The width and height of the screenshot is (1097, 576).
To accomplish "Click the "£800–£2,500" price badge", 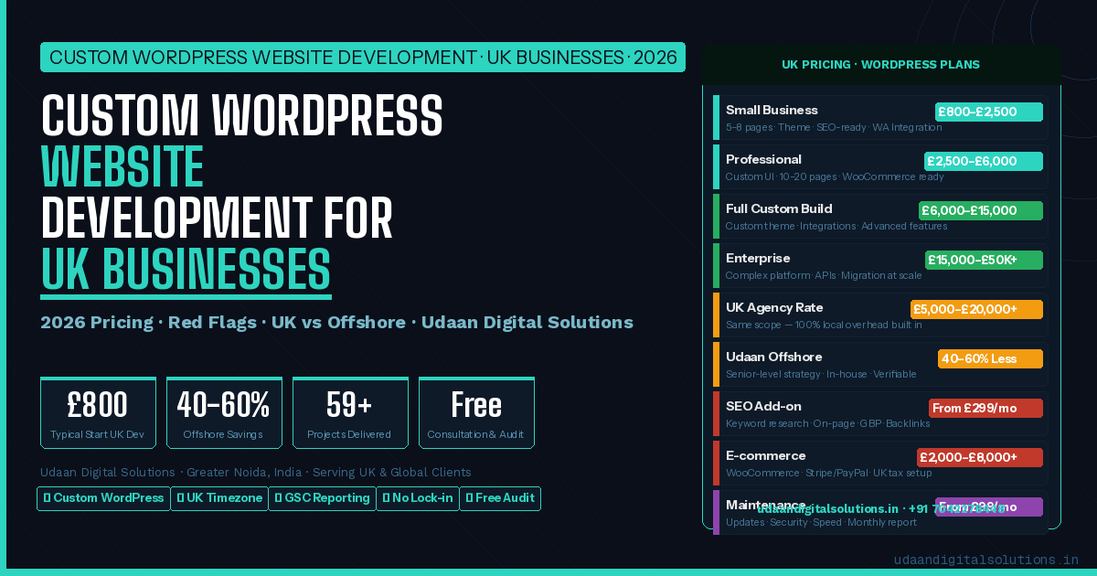I will click(x=989, y=112).
